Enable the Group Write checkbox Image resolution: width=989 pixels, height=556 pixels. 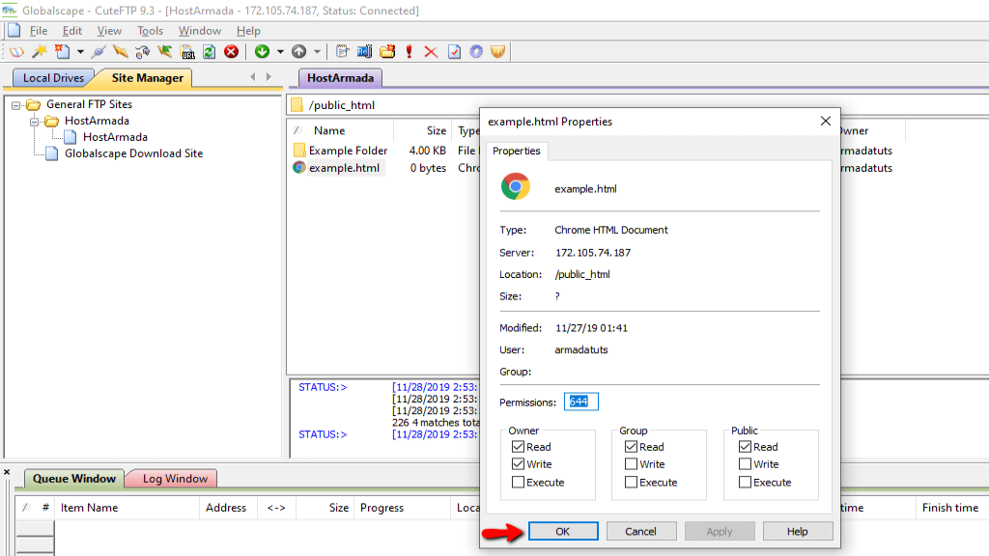(x=631, y=464)
